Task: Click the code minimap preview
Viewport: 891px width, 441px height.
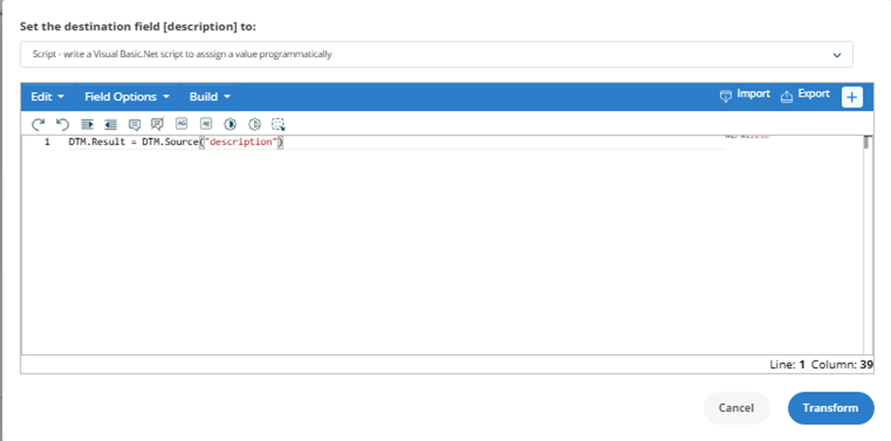Action: click(749, 137)
